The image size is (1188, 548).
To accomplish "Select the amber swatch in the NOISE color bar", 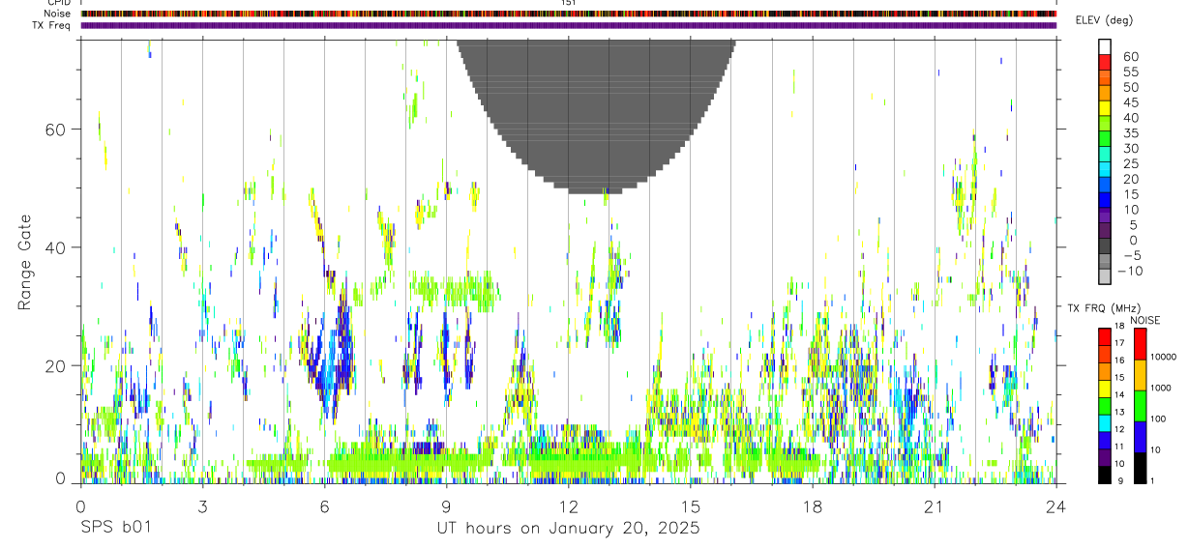I will [x=1141, y=375].
